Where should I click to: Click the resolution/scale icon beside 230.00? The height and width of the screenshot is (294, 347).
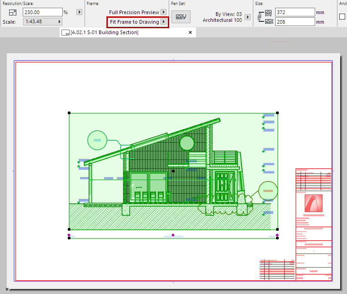[x=12, y=12]
